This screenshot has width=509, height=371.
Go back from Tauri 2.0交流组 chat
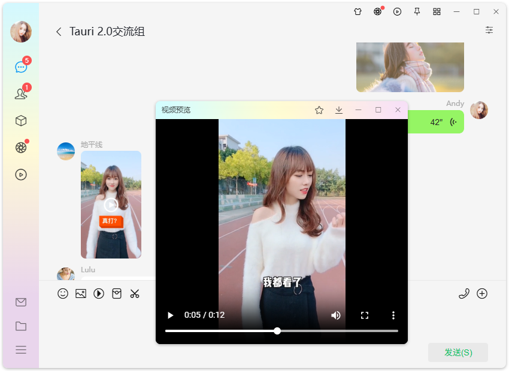[x=58, y=32]
